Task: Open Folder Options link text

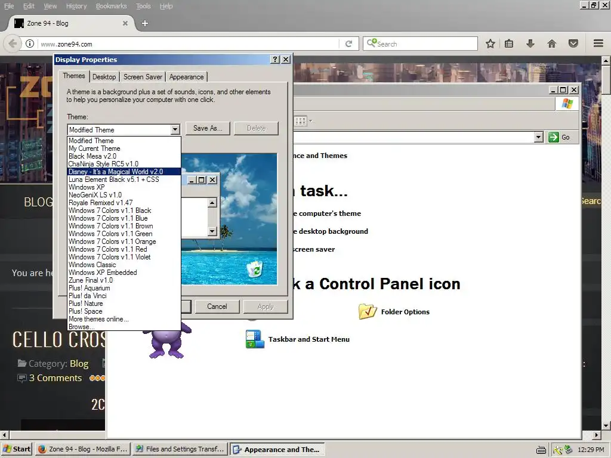Action: coord(405,312)
